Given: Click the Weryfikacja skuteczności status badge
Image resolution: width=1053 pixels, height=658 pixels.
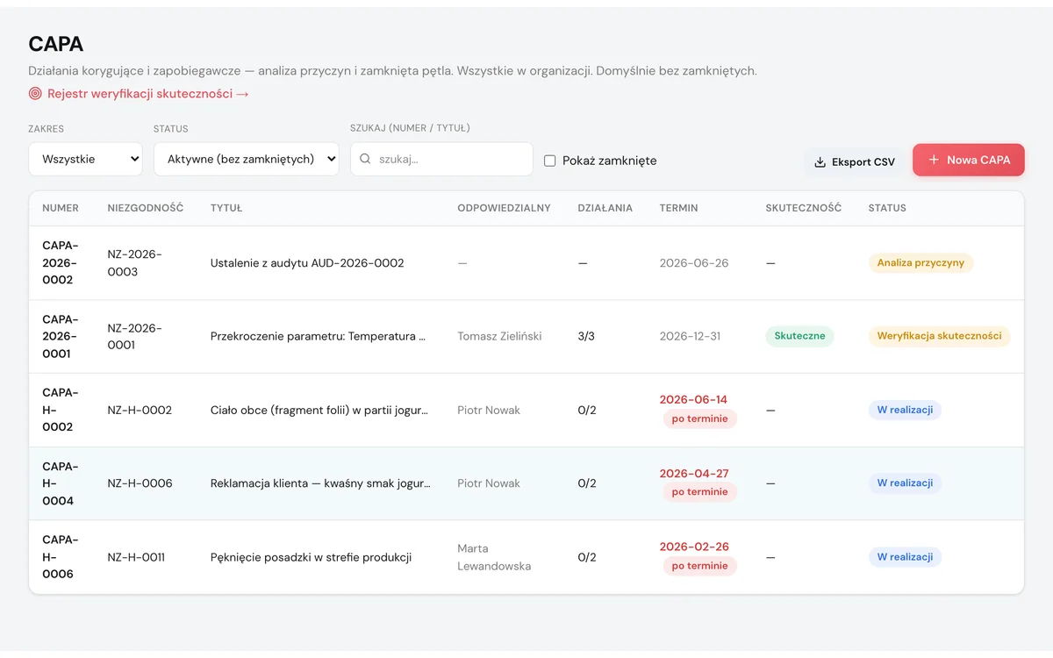Looking at the screenshot, I should tap(939, 336).
